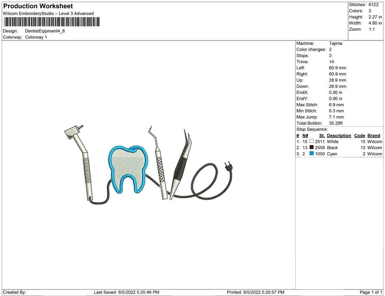Screen dimensions: 385x296
Task: Click 'Page 1 of 1' footer text
Action: pos(371,292)
